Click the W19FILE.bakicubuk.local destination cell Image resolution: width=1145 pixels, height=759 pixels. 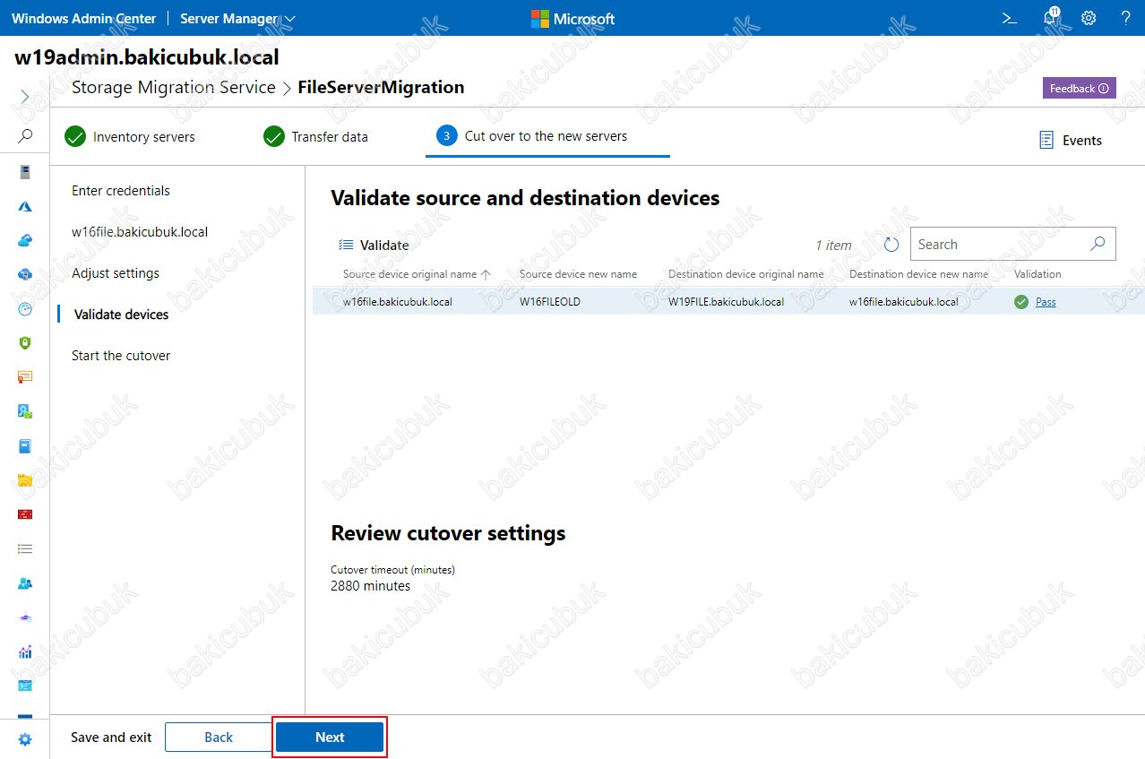tap(726, 302)
